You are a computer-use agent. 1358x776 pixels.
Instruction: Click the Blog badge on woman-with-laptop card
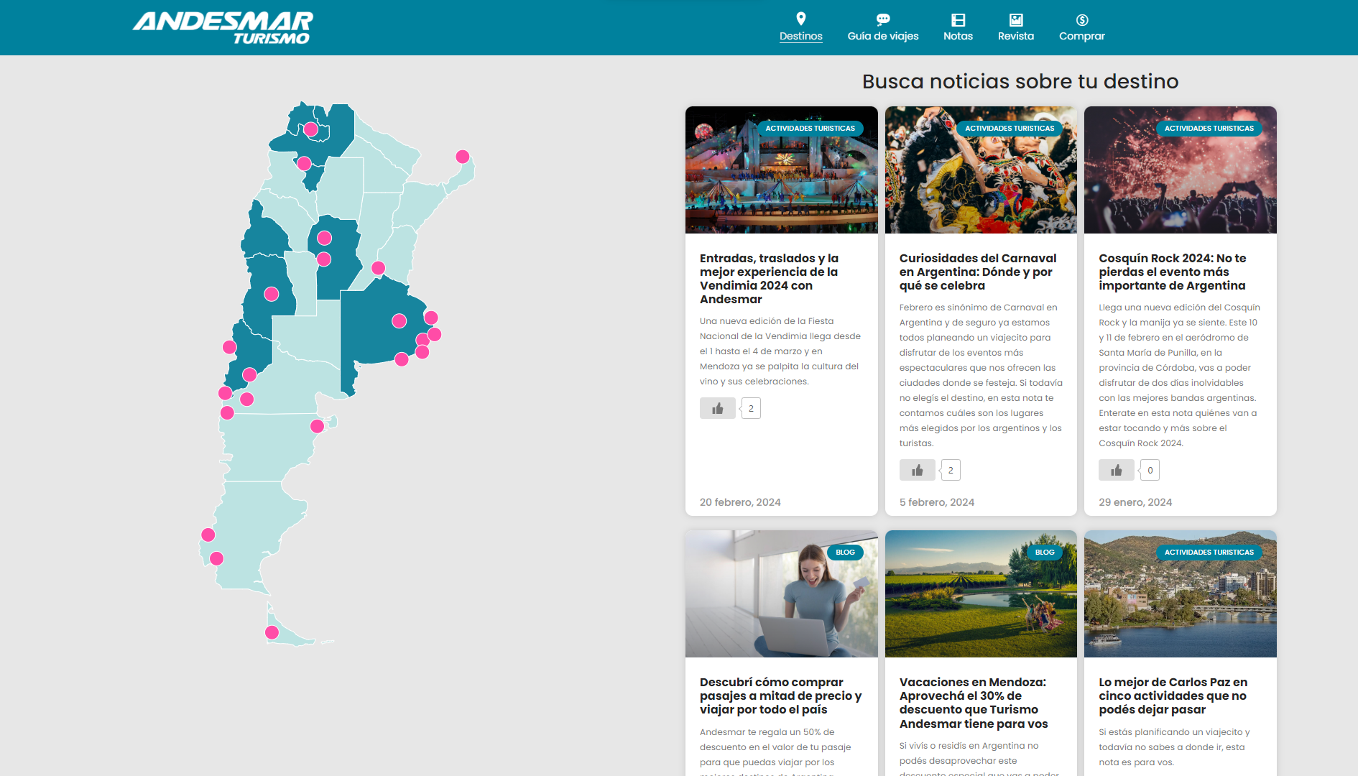tap(845, 553)
